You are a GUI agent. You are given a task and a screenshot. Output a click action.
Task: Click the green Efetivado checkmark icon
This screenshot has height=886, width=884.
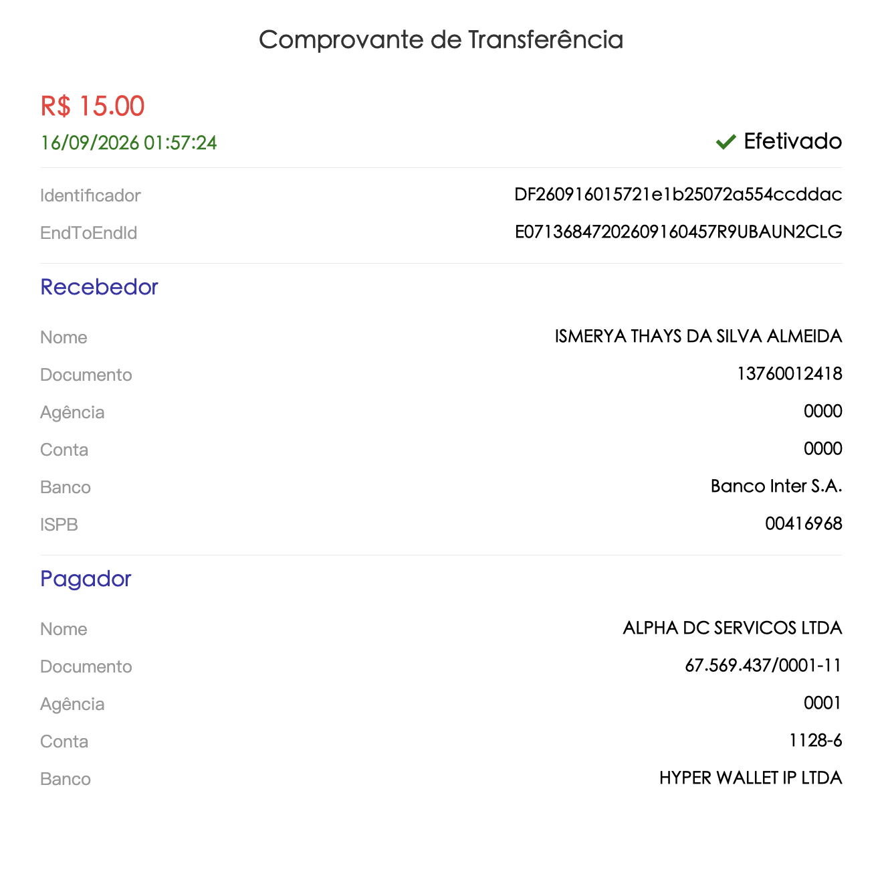726,142
